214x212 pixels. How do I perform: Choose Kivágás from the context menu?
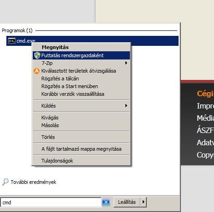81,118
